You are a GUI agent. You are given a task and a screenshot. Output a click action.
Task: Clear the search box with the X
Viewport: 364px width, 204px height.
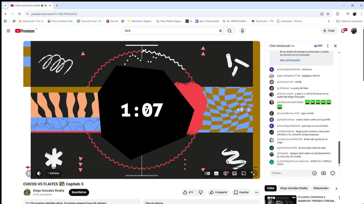(220, 31)
